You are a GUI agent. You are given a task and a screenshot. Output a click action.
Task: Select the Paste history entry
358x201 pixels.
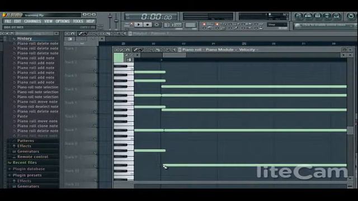pos(22,116)
